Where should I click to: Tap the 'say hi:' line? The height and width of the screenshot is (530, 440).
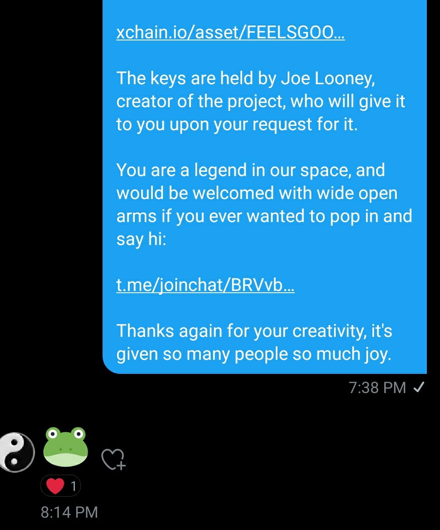[141, 239]
